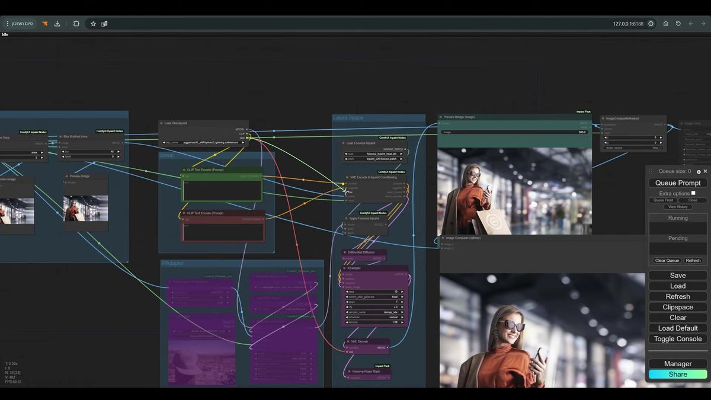Image resolution: width=711 pixels, height=400 pixels.
Task: Go forward with the browser forward arrow
Action: (703, 24)
